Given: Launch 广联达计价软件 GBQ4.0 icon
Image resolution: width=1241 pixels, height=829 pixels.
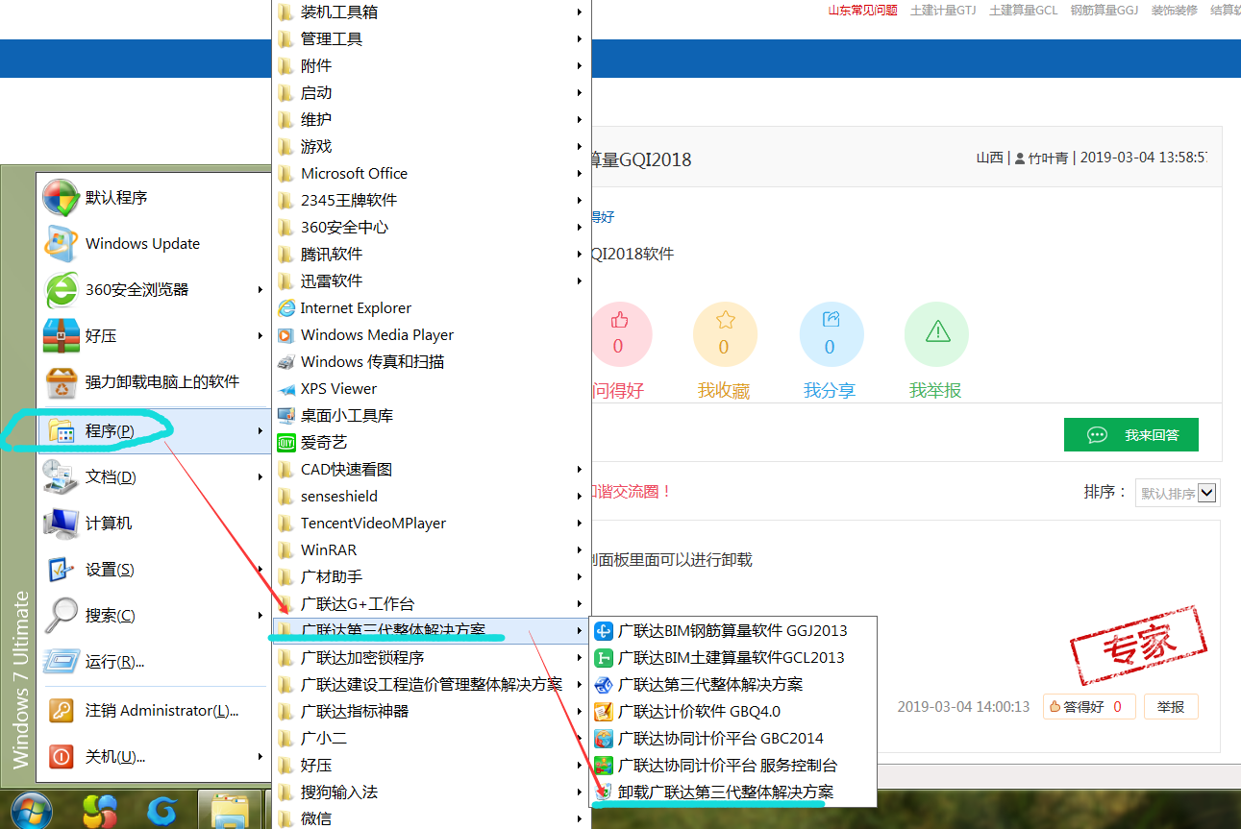Looking at the screenshot, I should pyautogui.click(x=604, y=712).
